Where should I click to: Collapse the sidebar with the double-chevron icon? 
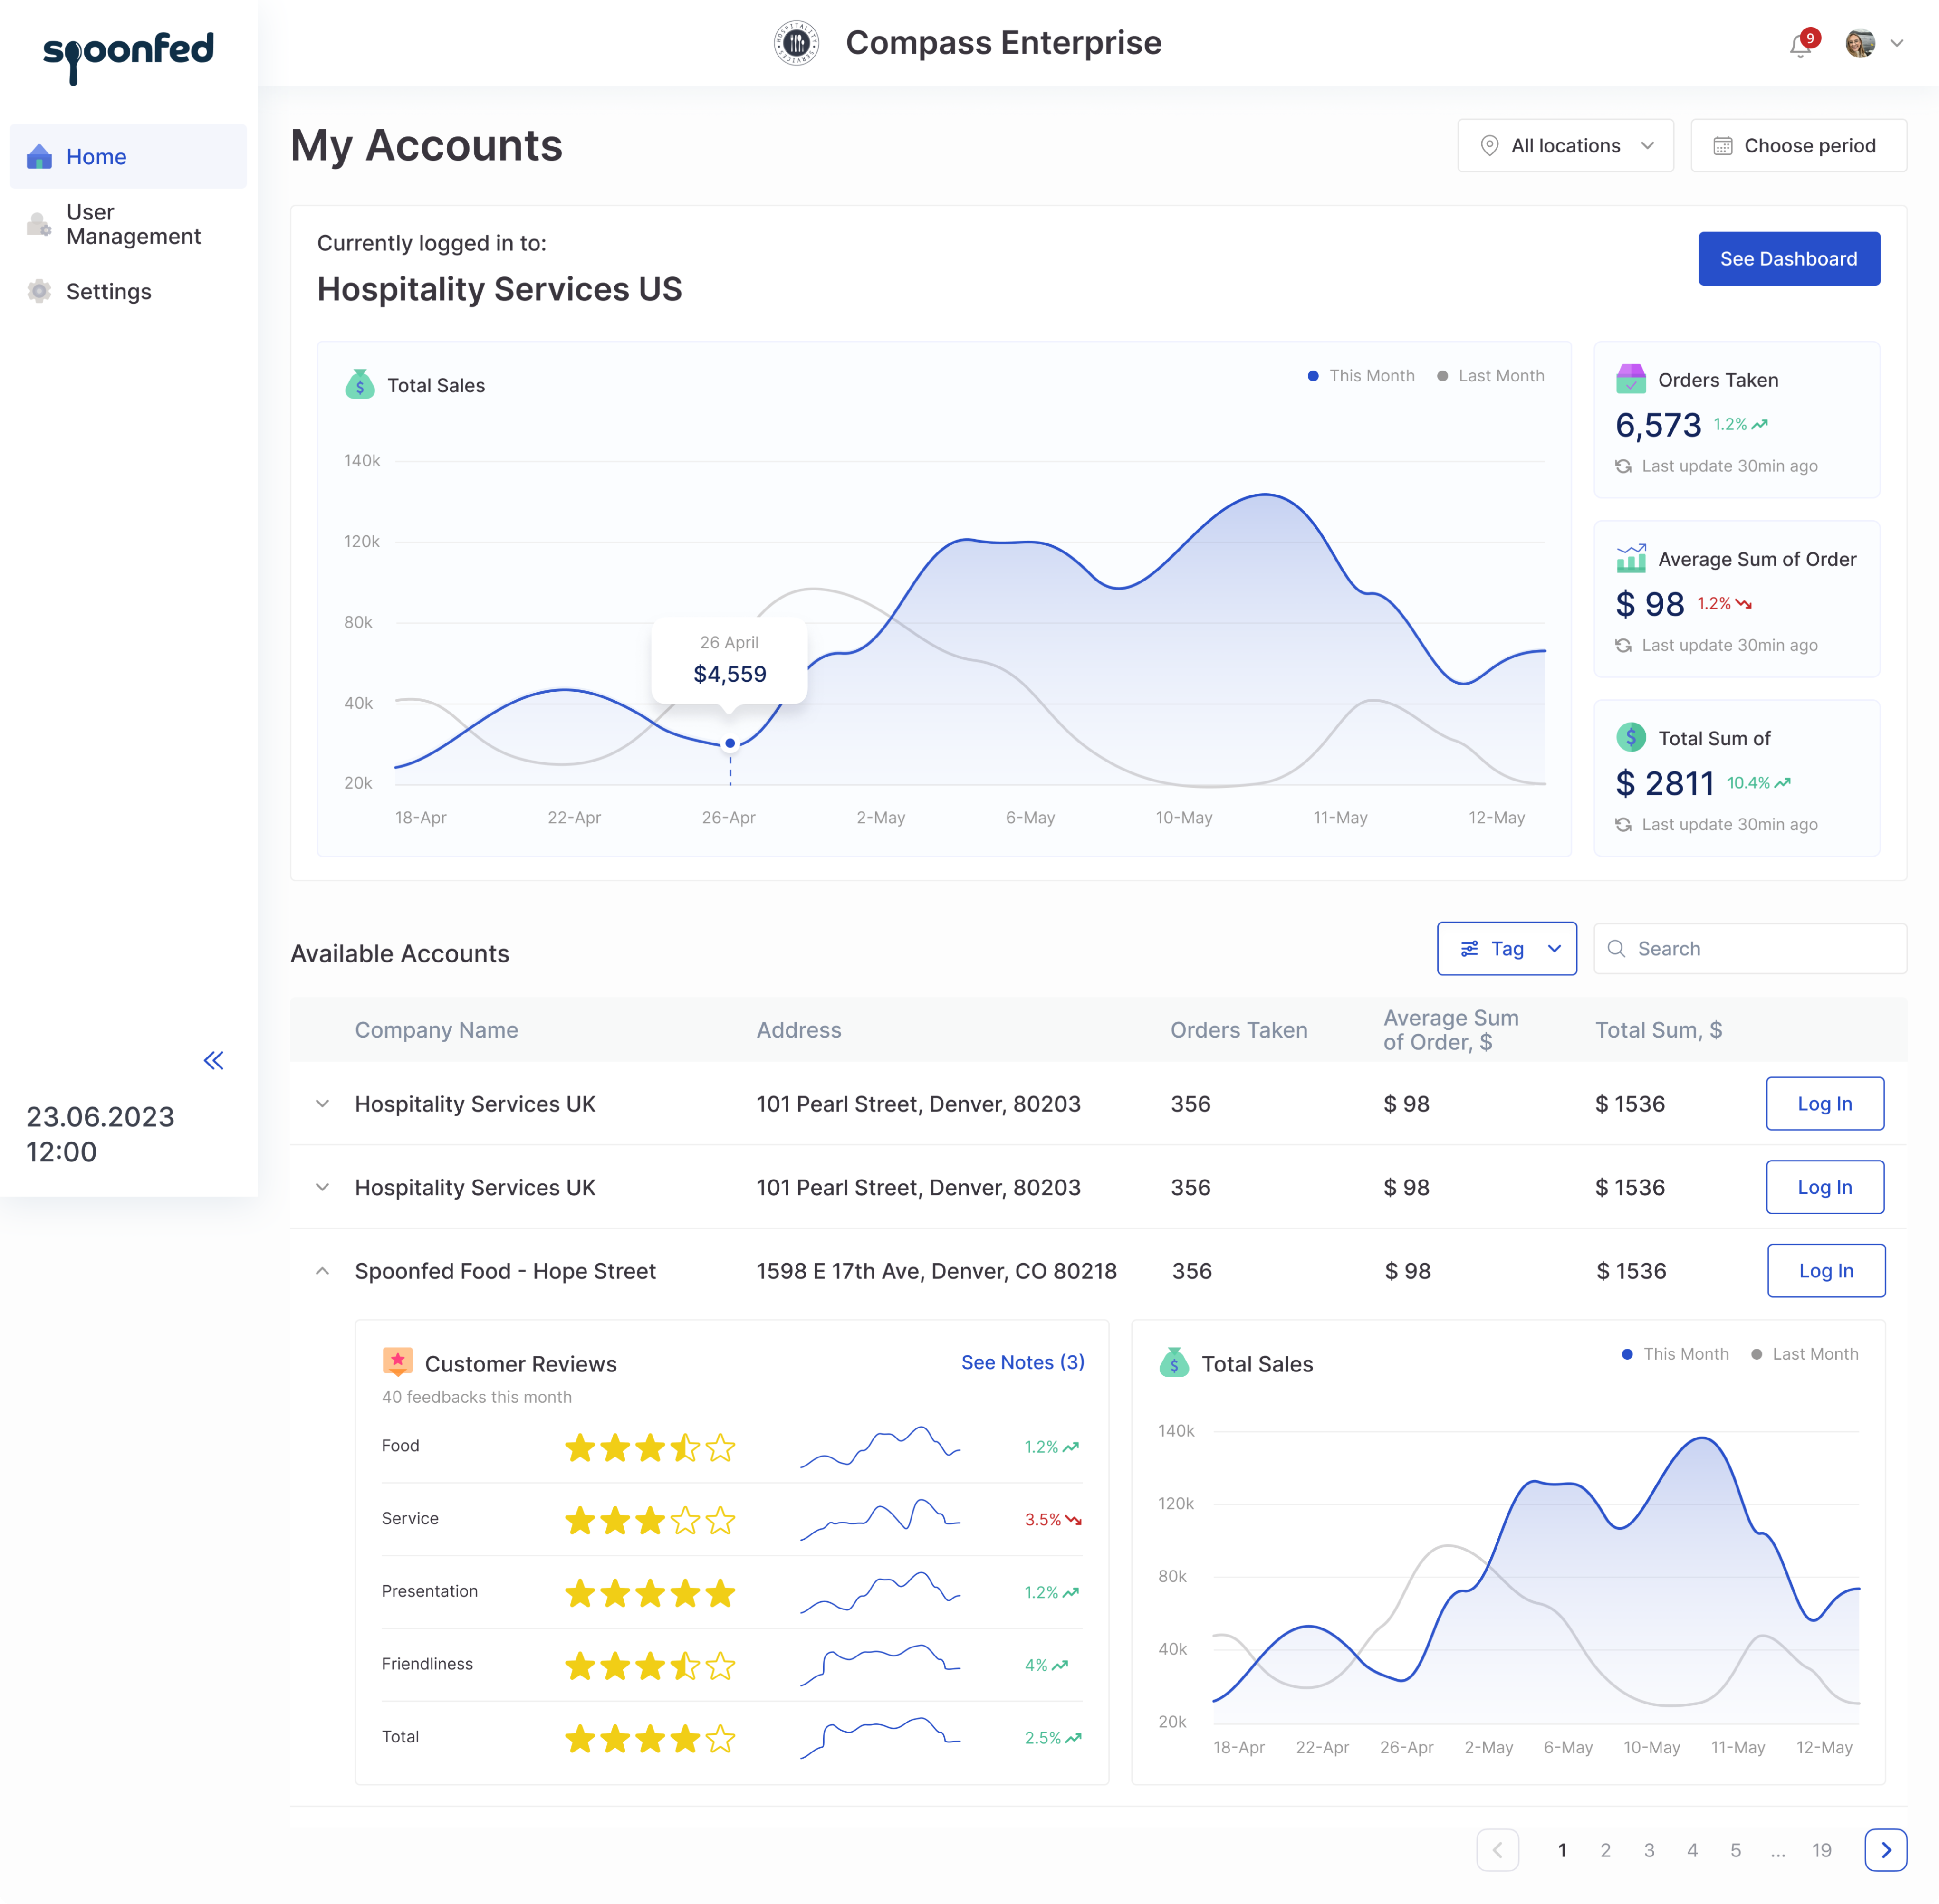point(213,1060)
